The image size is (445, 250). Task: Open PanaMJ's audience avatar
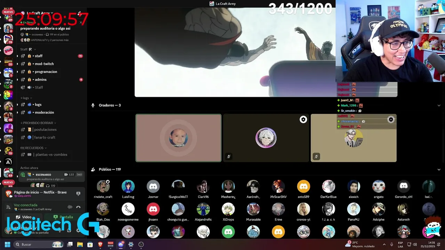[354, 209]
